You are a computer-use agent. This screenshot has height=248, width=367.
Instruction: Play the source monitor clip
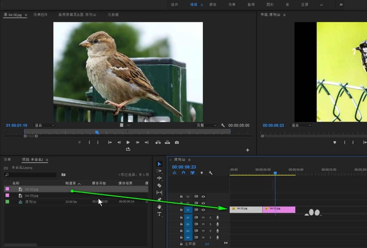click(x=128, y=142)
